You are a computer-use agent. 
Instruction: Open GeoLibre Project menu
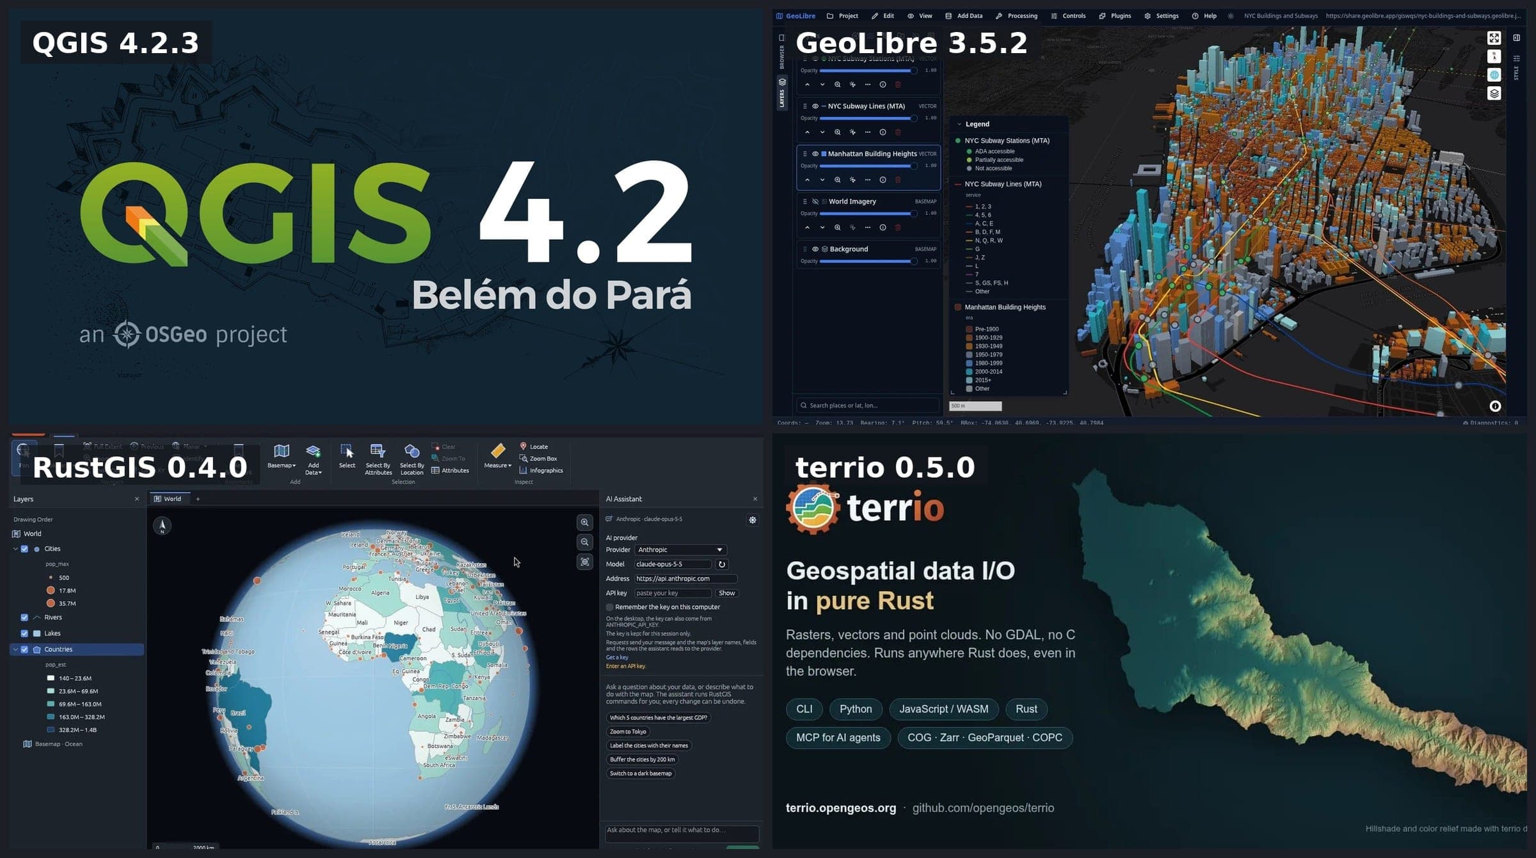(x=842, y=16)
